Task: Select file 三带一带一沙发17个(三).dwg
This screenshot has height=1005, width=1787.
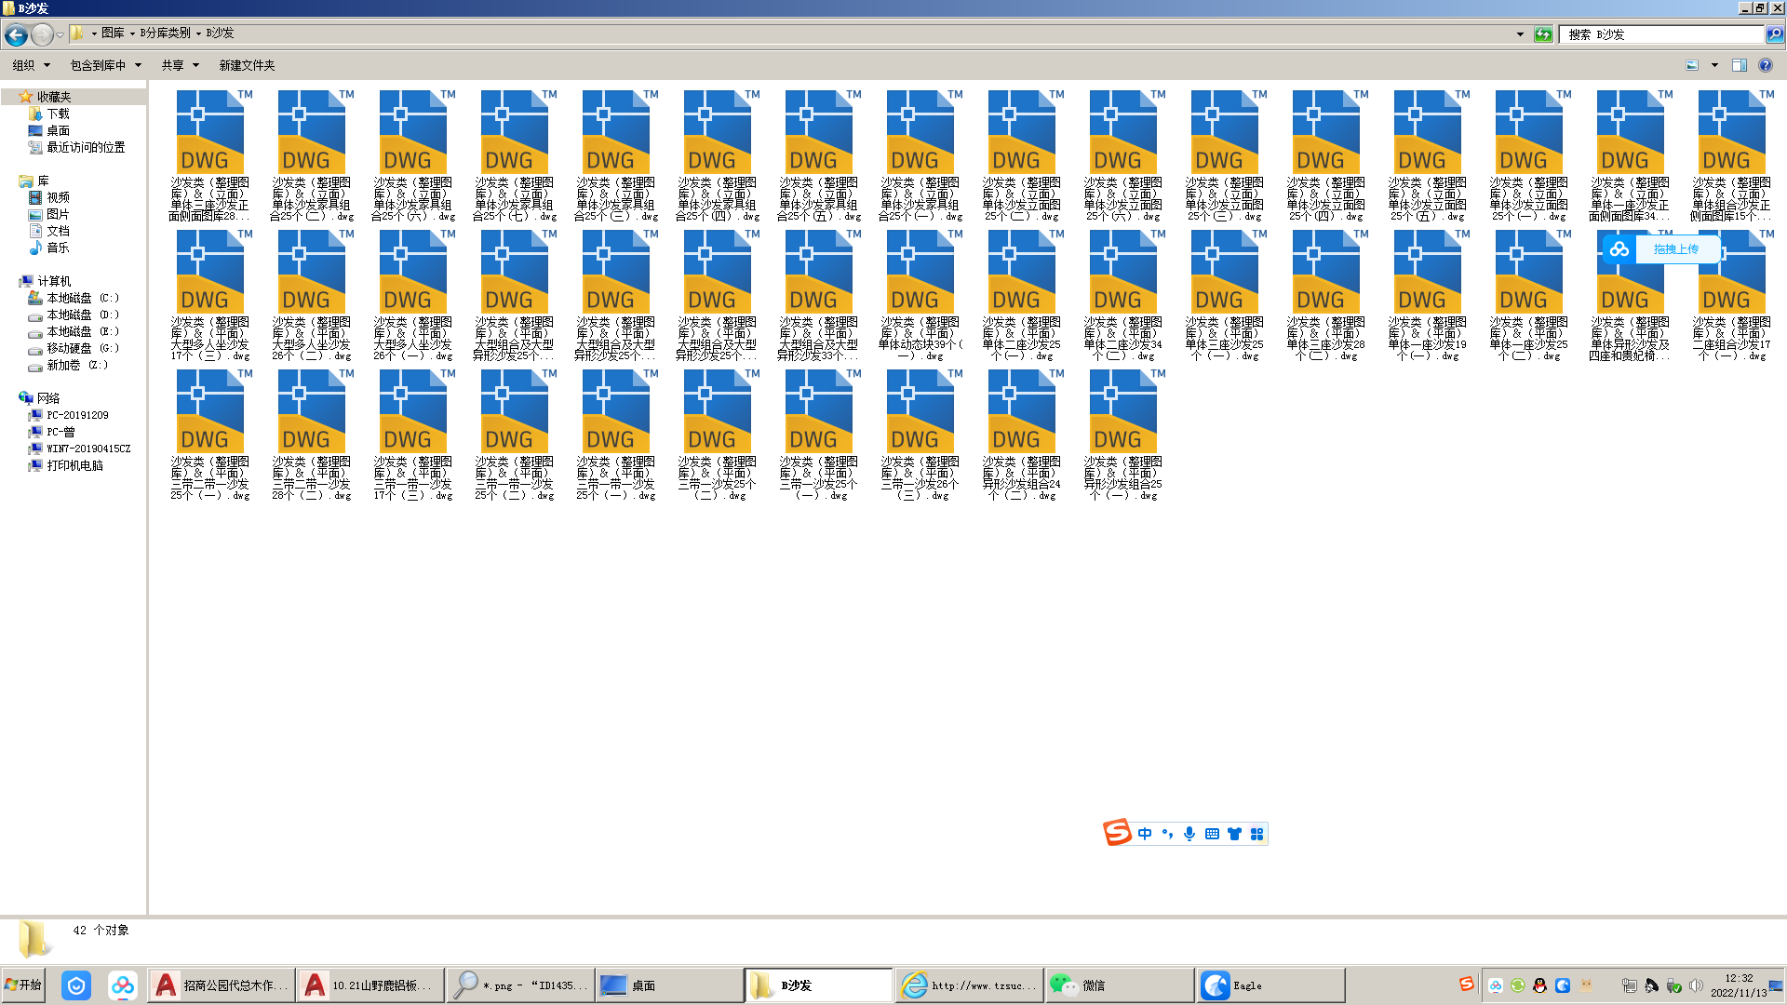Action: click(413, 435)
